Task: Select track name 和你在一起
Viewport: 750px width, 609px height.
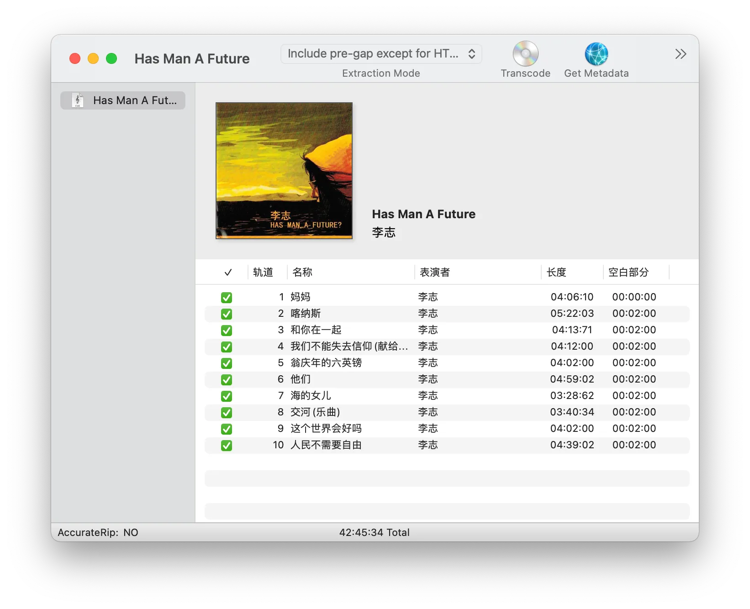Action: coord(316,330)
